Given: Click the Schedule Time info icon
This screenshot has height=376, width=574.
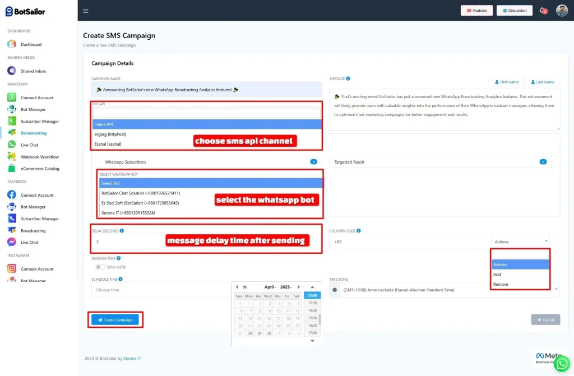Looking at the screenshot, I should pos(121,279).
